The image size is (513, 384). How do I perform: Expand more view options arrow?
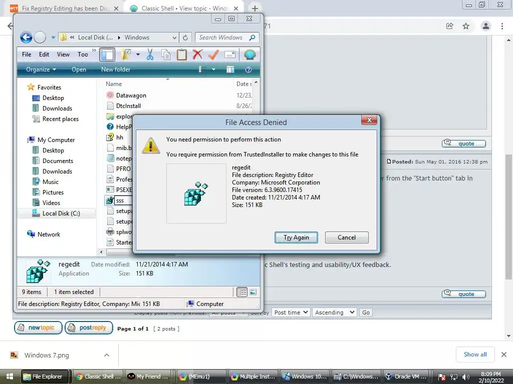tap(213, 69)
